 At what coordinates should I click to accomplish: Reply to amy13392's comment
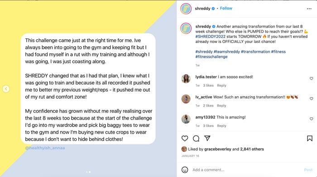point(221,126)
